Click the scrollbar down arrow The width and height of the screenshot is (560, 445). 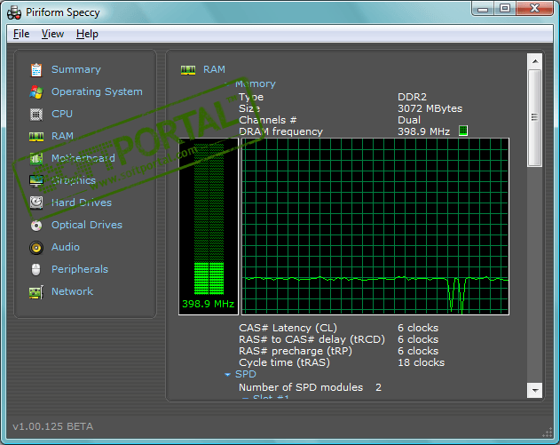pyautogui.click(x=535, y=390)
